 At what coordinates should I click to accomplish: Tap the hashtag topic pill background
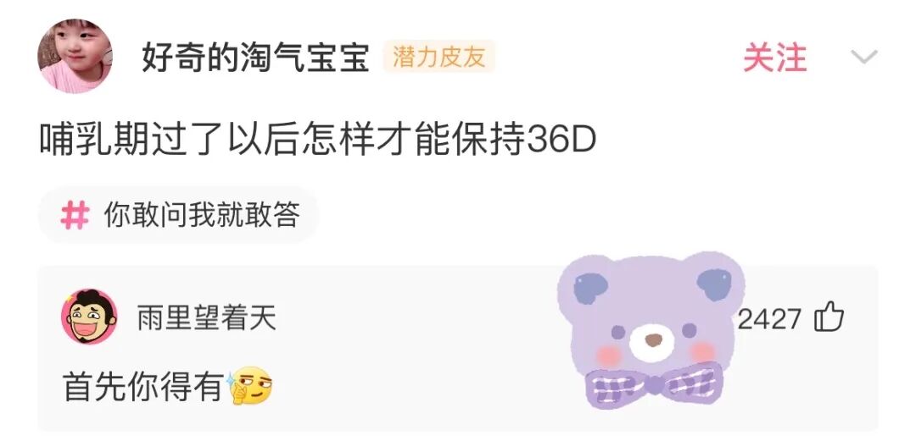pyautogui.click(x=178, y=215)
